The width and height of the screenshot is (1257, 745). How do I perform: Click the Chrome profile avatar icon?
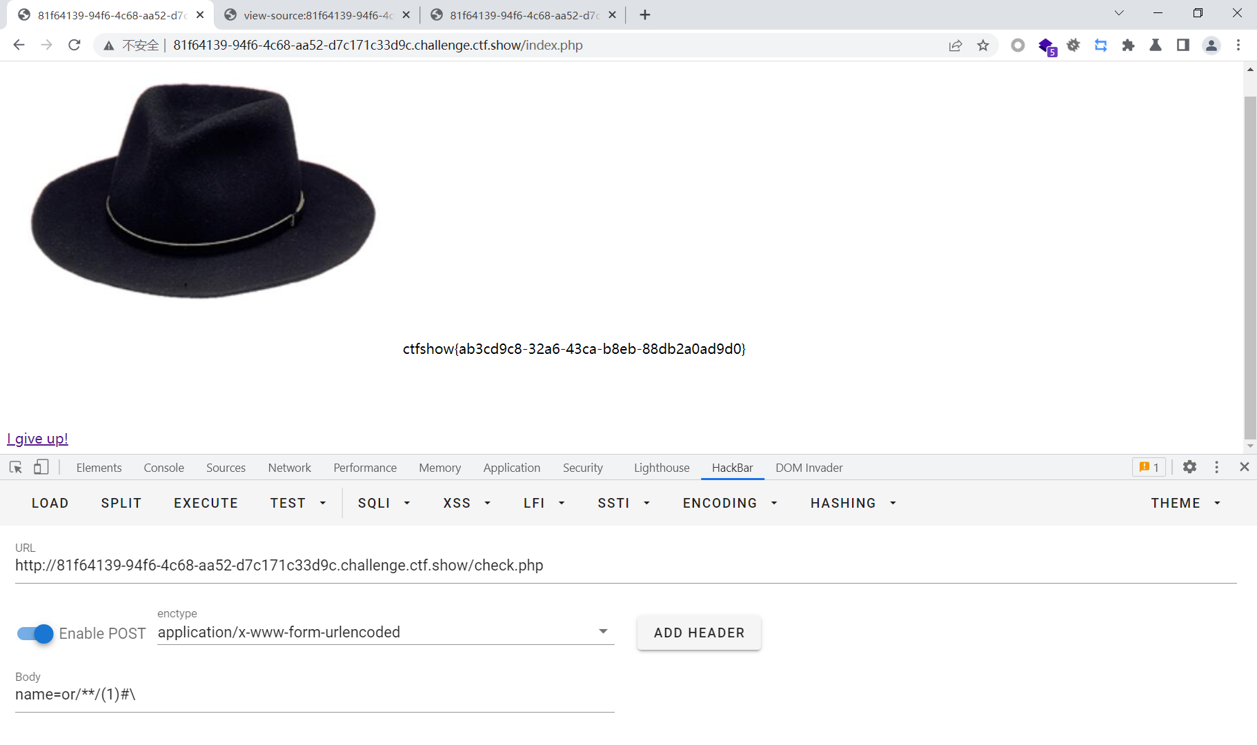(x=1211, y=45)
